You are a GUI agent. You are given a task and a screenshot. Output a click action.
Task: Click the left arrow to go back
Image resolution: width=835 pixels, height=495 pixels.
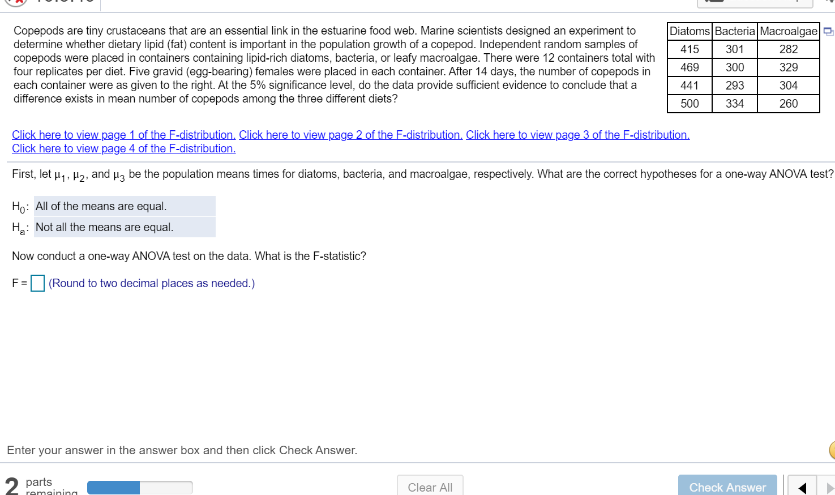[x=802, y=487]
